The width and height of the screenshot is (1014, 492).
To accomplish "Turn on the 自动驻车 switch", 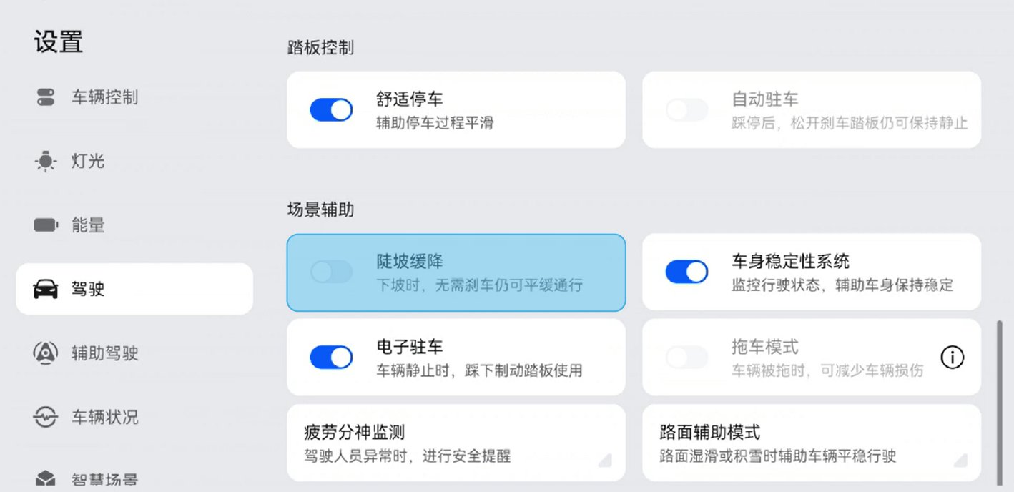I will click(686, 110).
